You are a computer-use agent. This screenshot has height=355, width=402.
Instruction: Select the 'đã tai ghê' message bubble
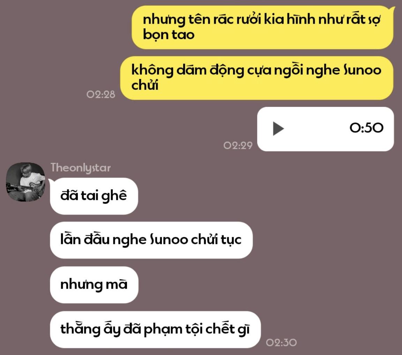click(94, 196)
